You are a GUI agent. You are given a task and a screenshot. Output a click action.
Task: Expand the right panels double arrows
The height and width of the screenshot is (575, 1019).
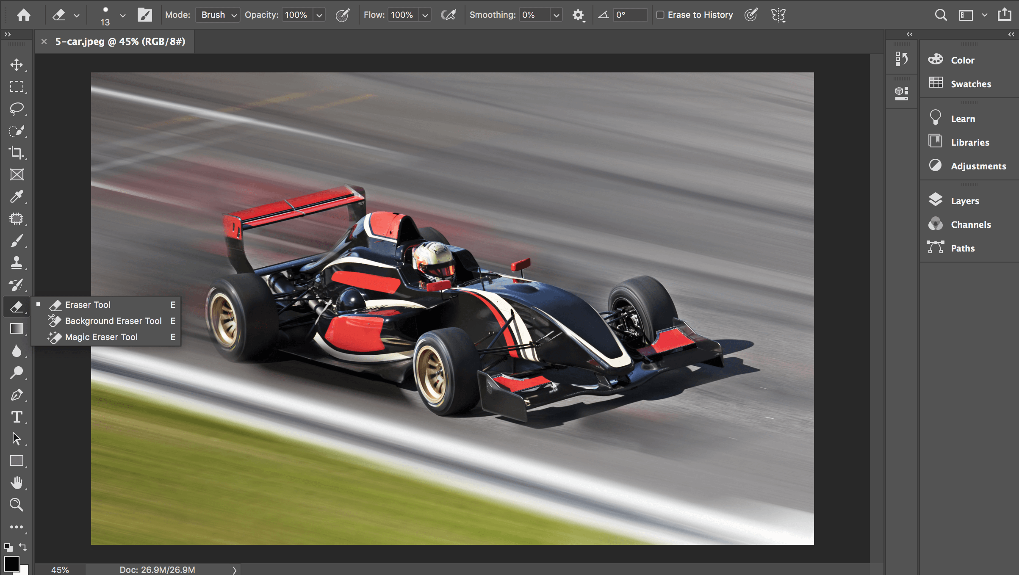[x=1011, y=34]
